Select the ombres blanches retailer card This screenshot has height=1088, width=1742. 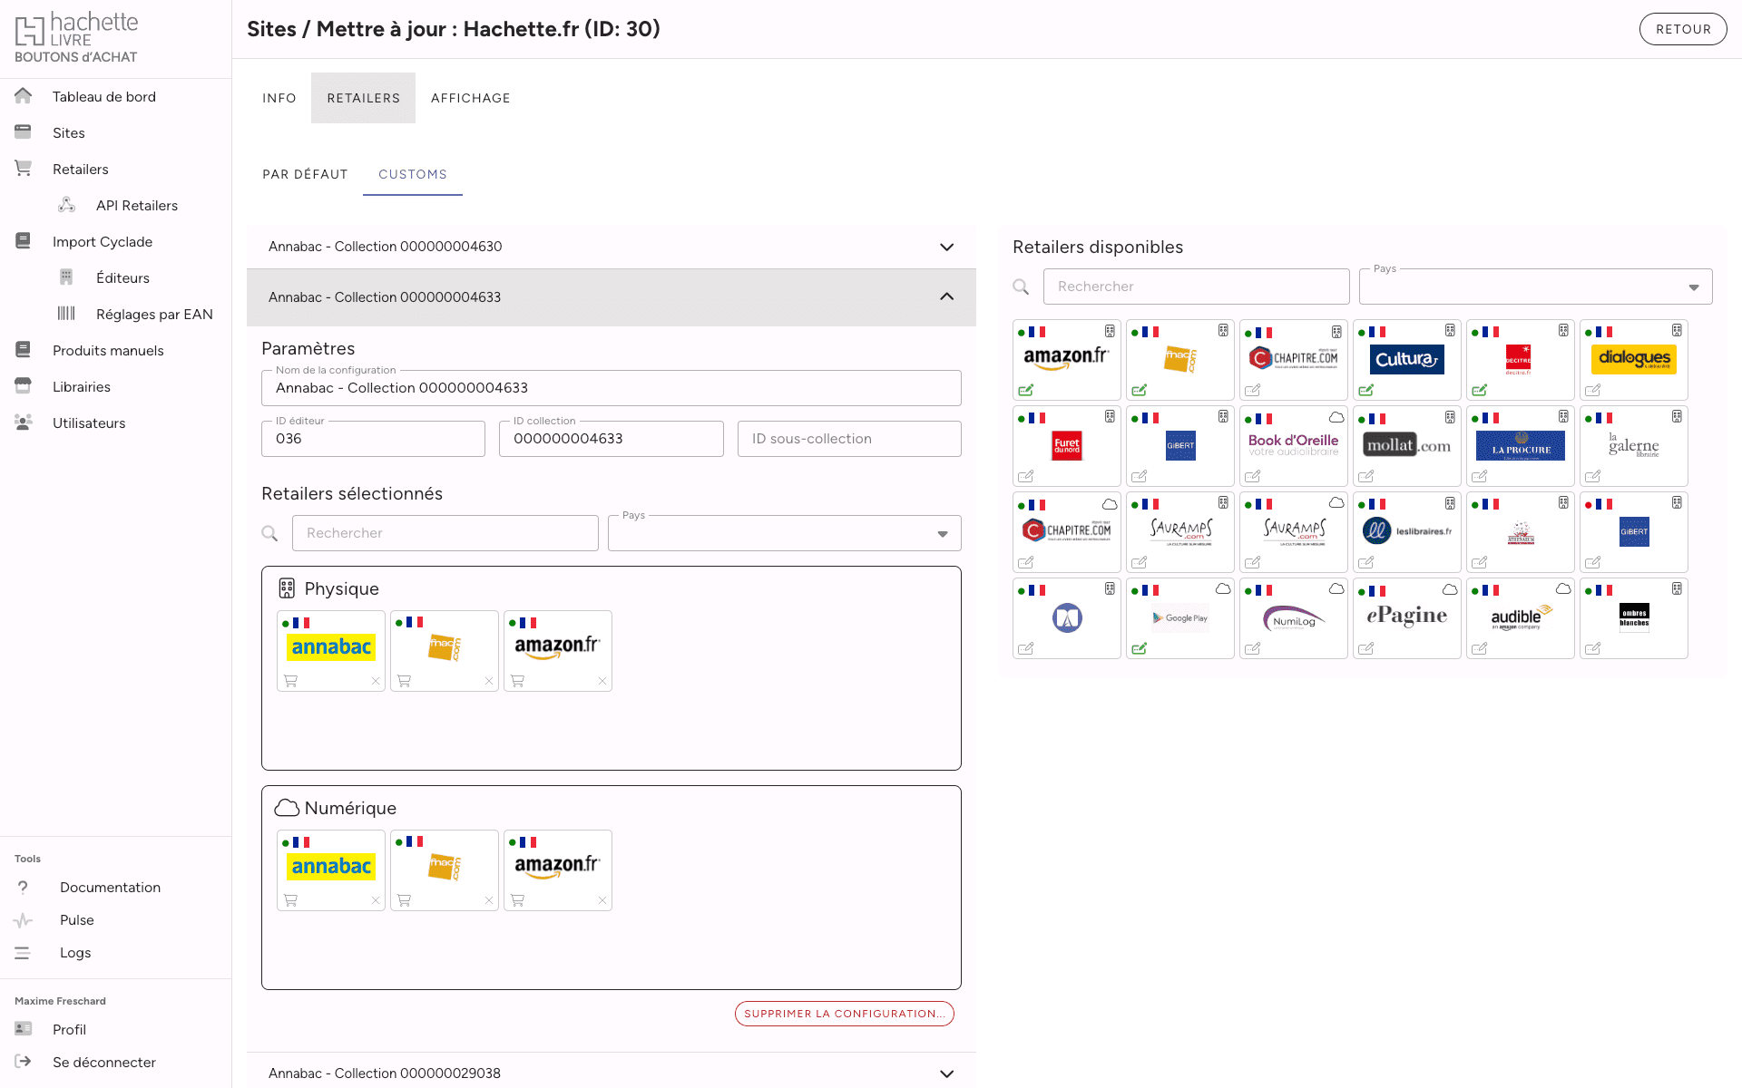coord(1634,618)
